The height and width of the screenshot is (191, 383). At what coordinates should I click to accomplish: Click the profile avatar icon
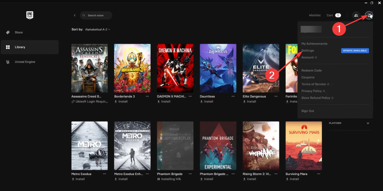[369, 15]
